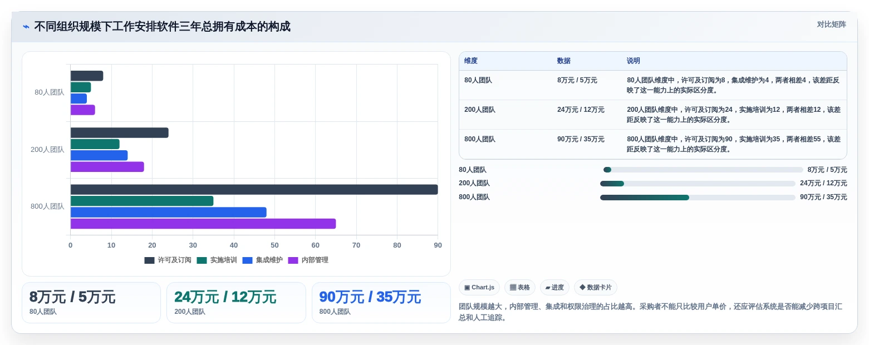Viewport: 869px width, 345px height.
Task: Toggle the 集成维护 legend swatch
Action: click(247, 260)
